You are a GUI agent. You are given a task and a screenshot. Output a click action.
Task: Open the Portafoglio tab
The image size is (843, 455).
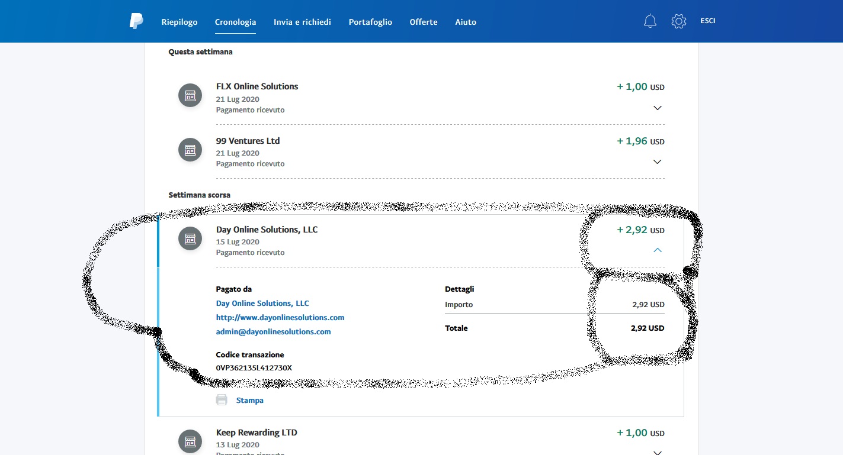click(x=370, y=22)
